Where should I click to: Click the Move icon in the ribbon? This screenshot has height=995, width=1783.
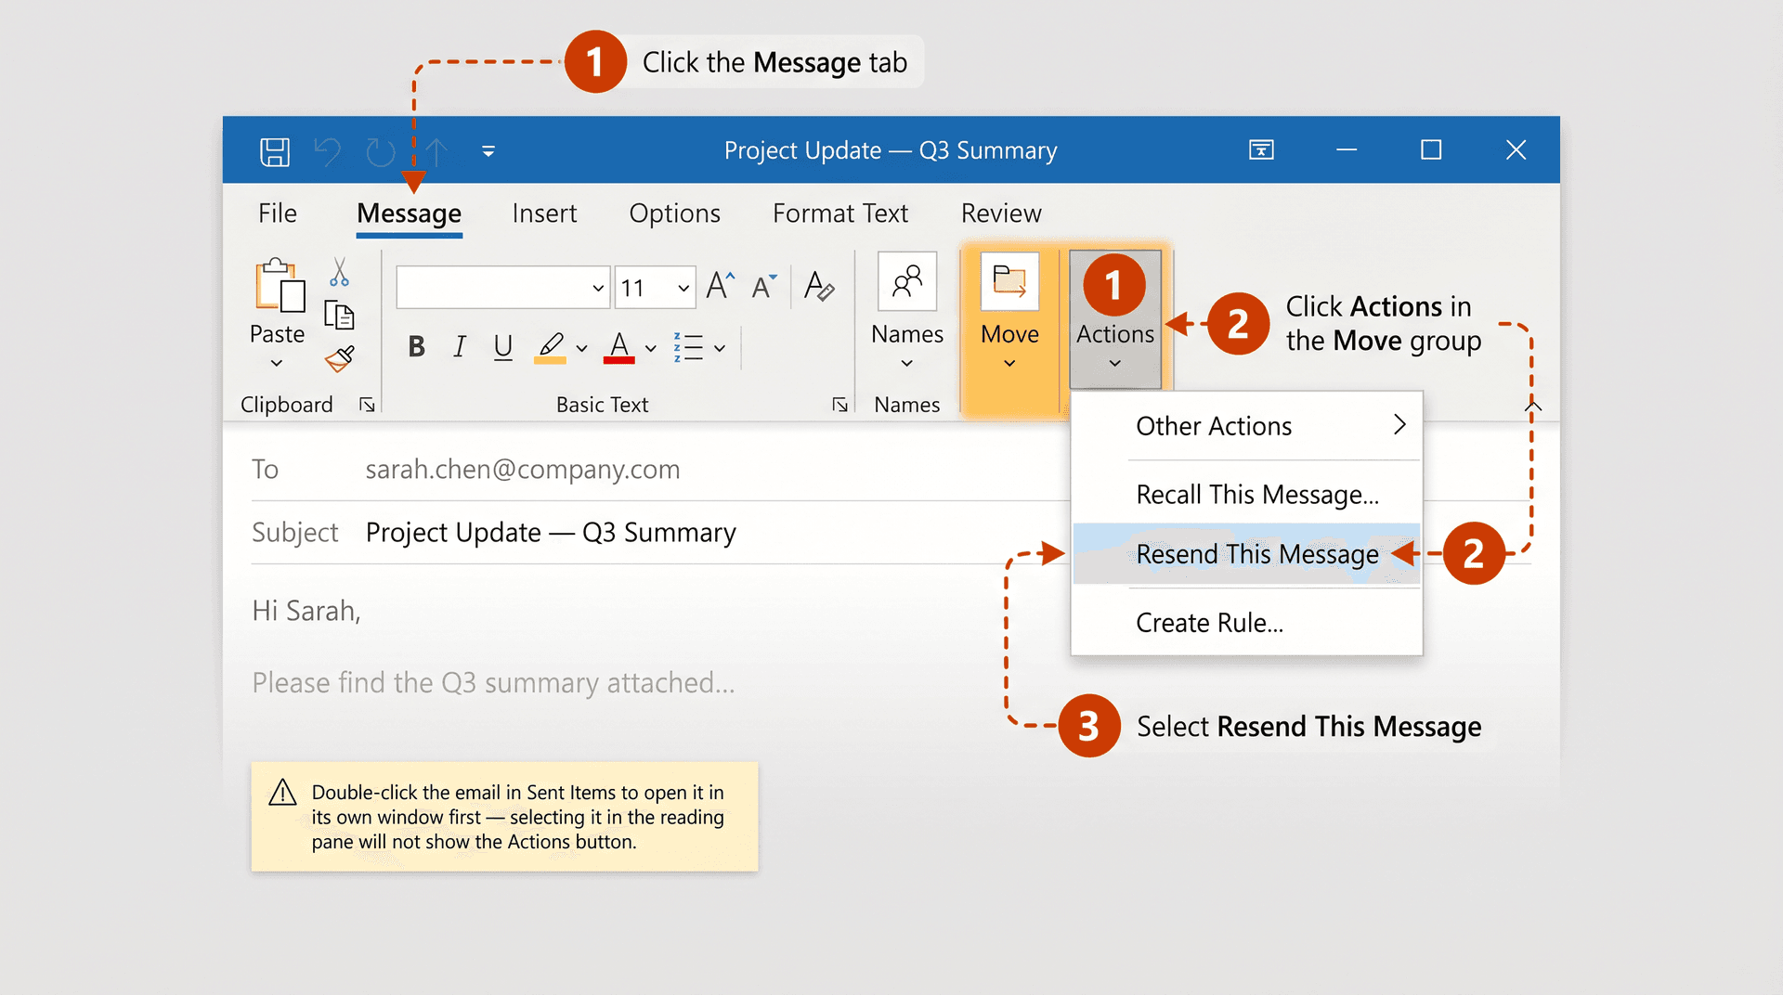point(1009,283)
